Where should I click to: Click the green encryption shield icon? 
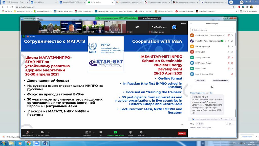(x=24, y=36)
